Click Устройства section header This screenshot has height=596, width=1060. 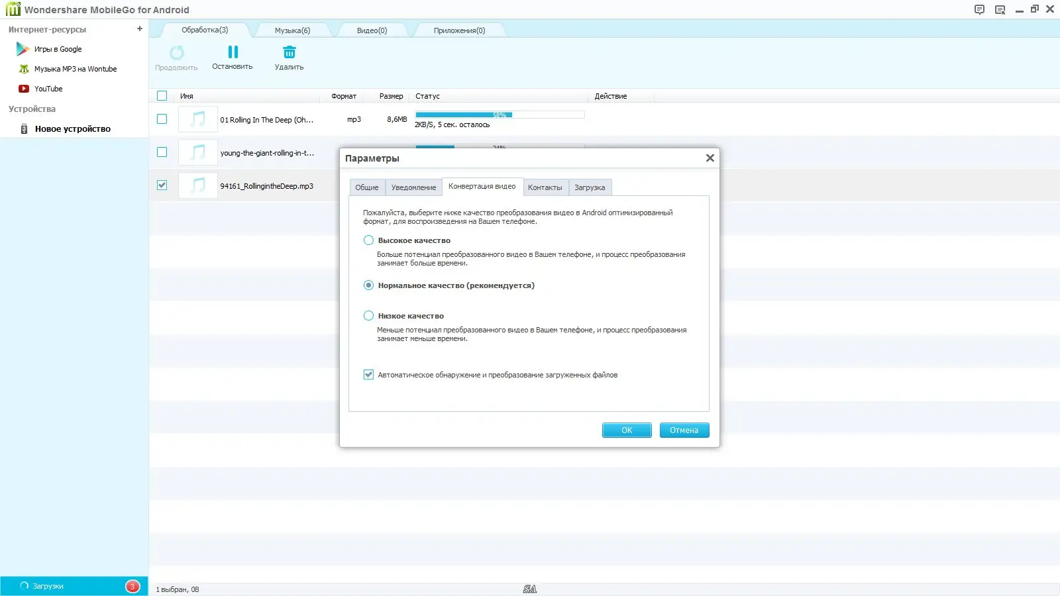point(32,109)
